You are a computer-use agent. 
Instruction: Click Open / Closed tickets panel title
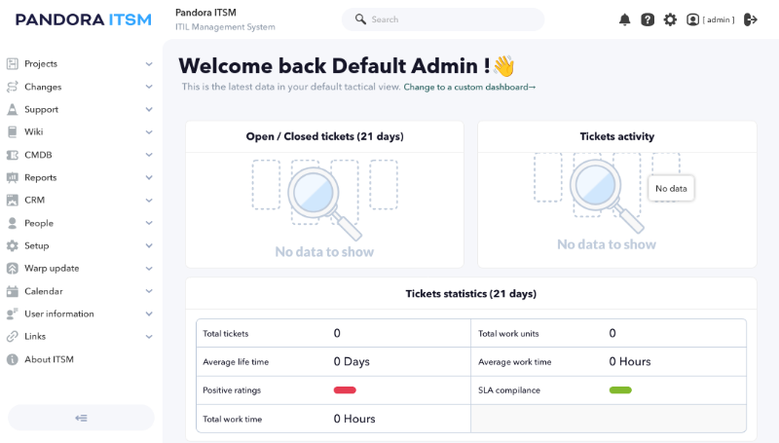324,136
